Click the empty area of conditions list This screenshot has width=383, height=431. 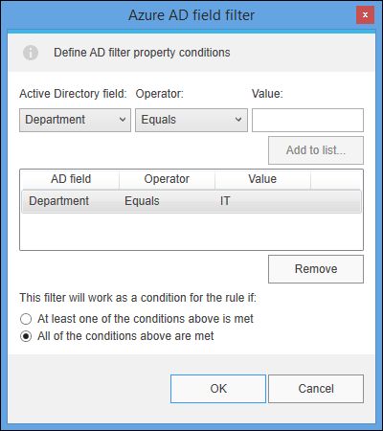191,231
